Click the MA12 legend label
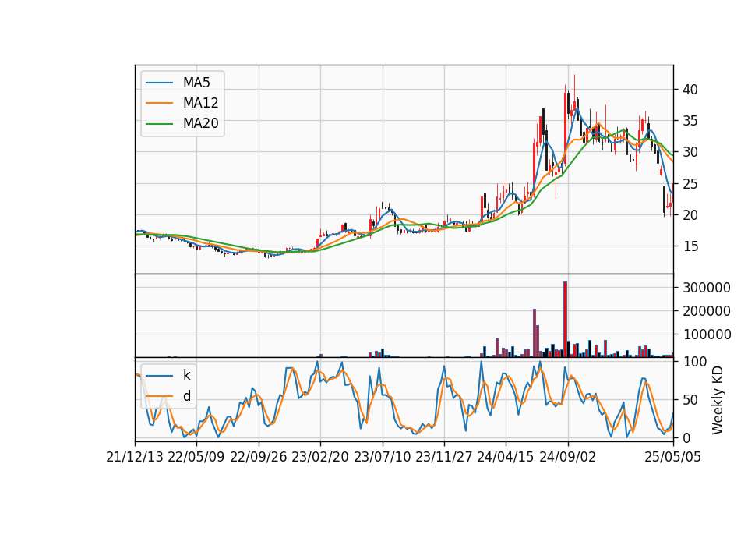The height and width of the screenshot is (538, 748). tap(200, 103)
